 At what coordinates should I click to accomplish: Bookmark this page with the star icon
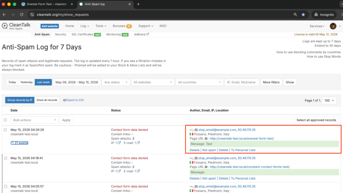[x=303, y=15]
